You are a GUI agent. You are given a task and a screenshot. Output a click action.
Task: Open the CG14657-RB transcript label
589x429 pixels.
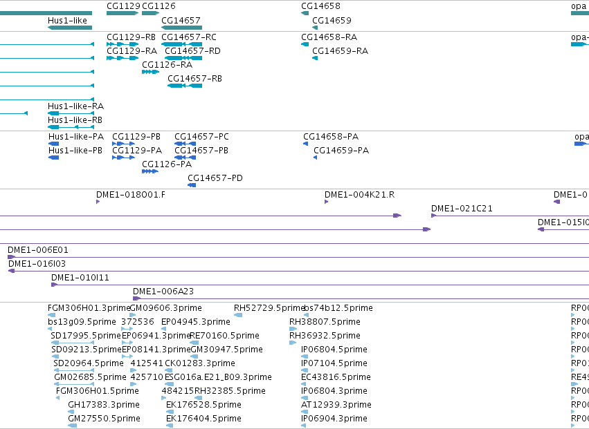coord(194,79)
